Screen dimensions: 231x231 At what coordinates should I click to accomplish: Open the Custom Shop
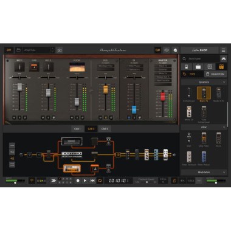[x=199, y=50]
